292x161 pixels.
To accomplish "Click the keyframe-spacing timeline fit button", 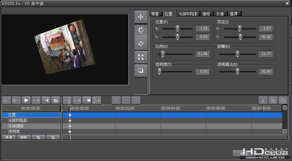I will click(x=24, y=137).
